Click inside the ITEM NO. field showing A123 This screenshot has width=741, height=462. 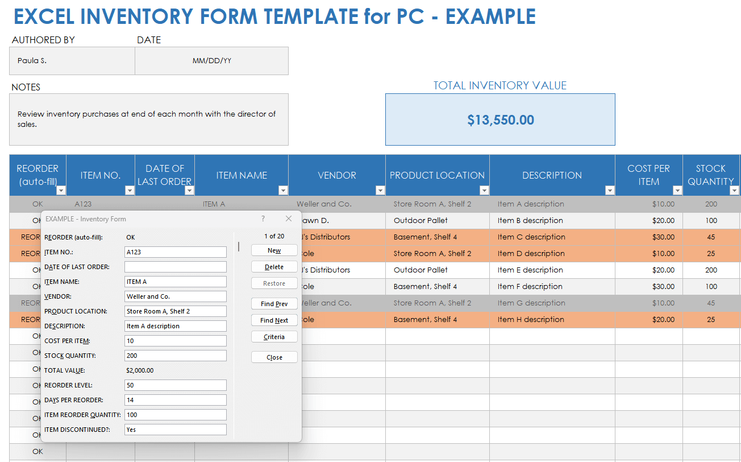pos(175,251)
